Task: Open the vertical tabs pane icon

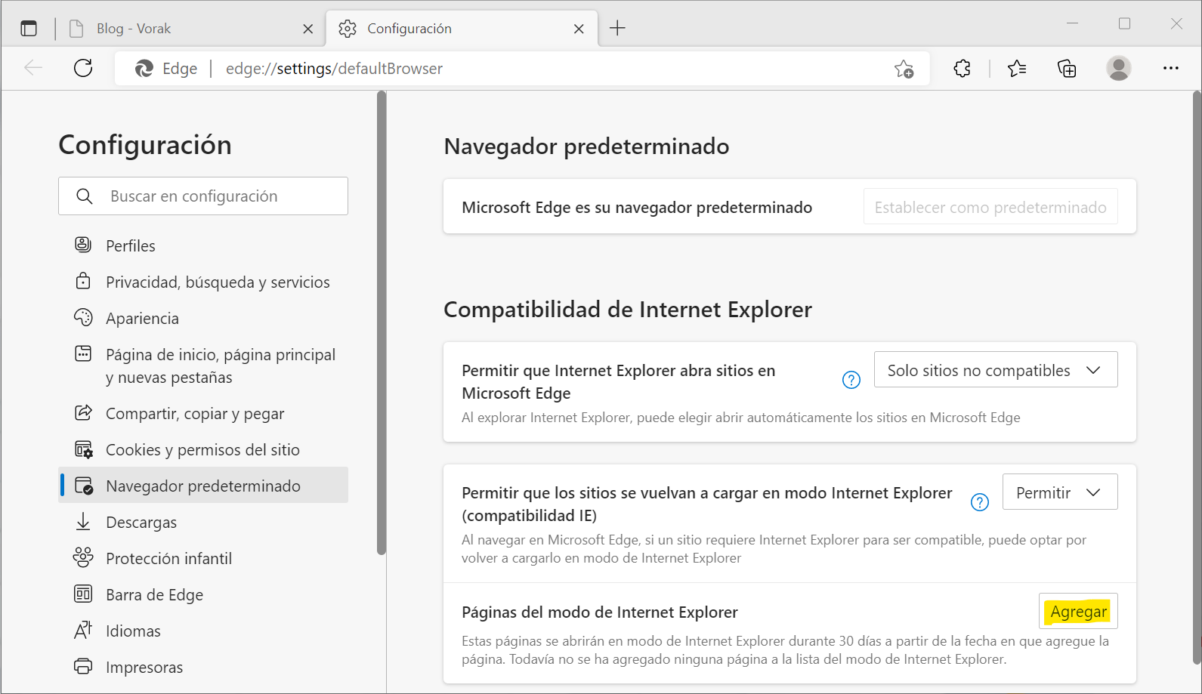Action: (29, 29)
